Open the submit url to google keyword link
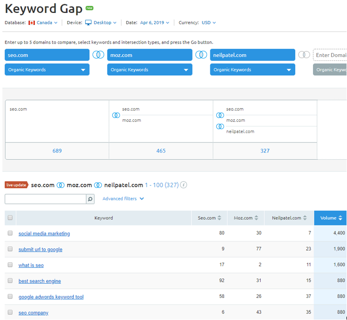 click(x=40, y=249)
